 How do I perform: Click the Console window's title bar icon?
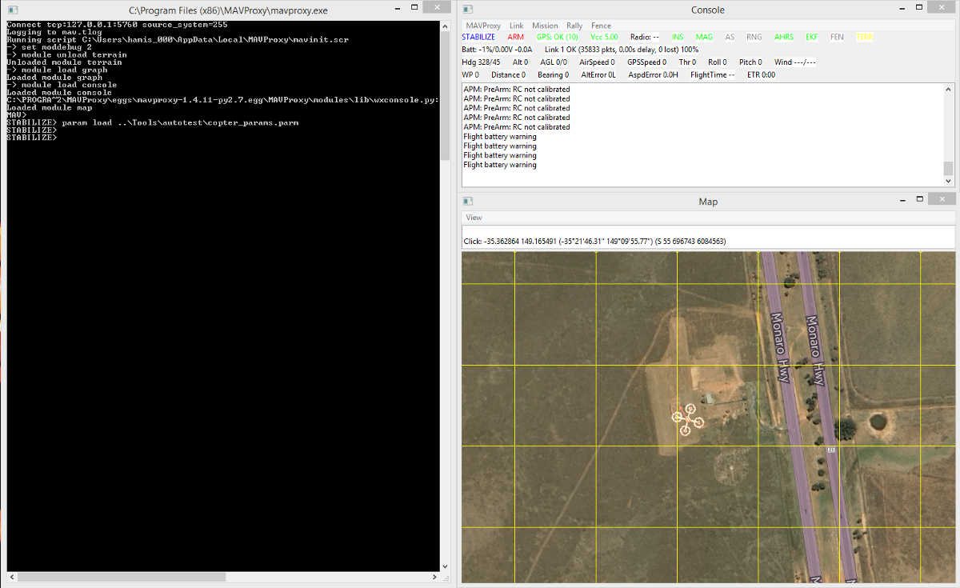coord(469,10)
